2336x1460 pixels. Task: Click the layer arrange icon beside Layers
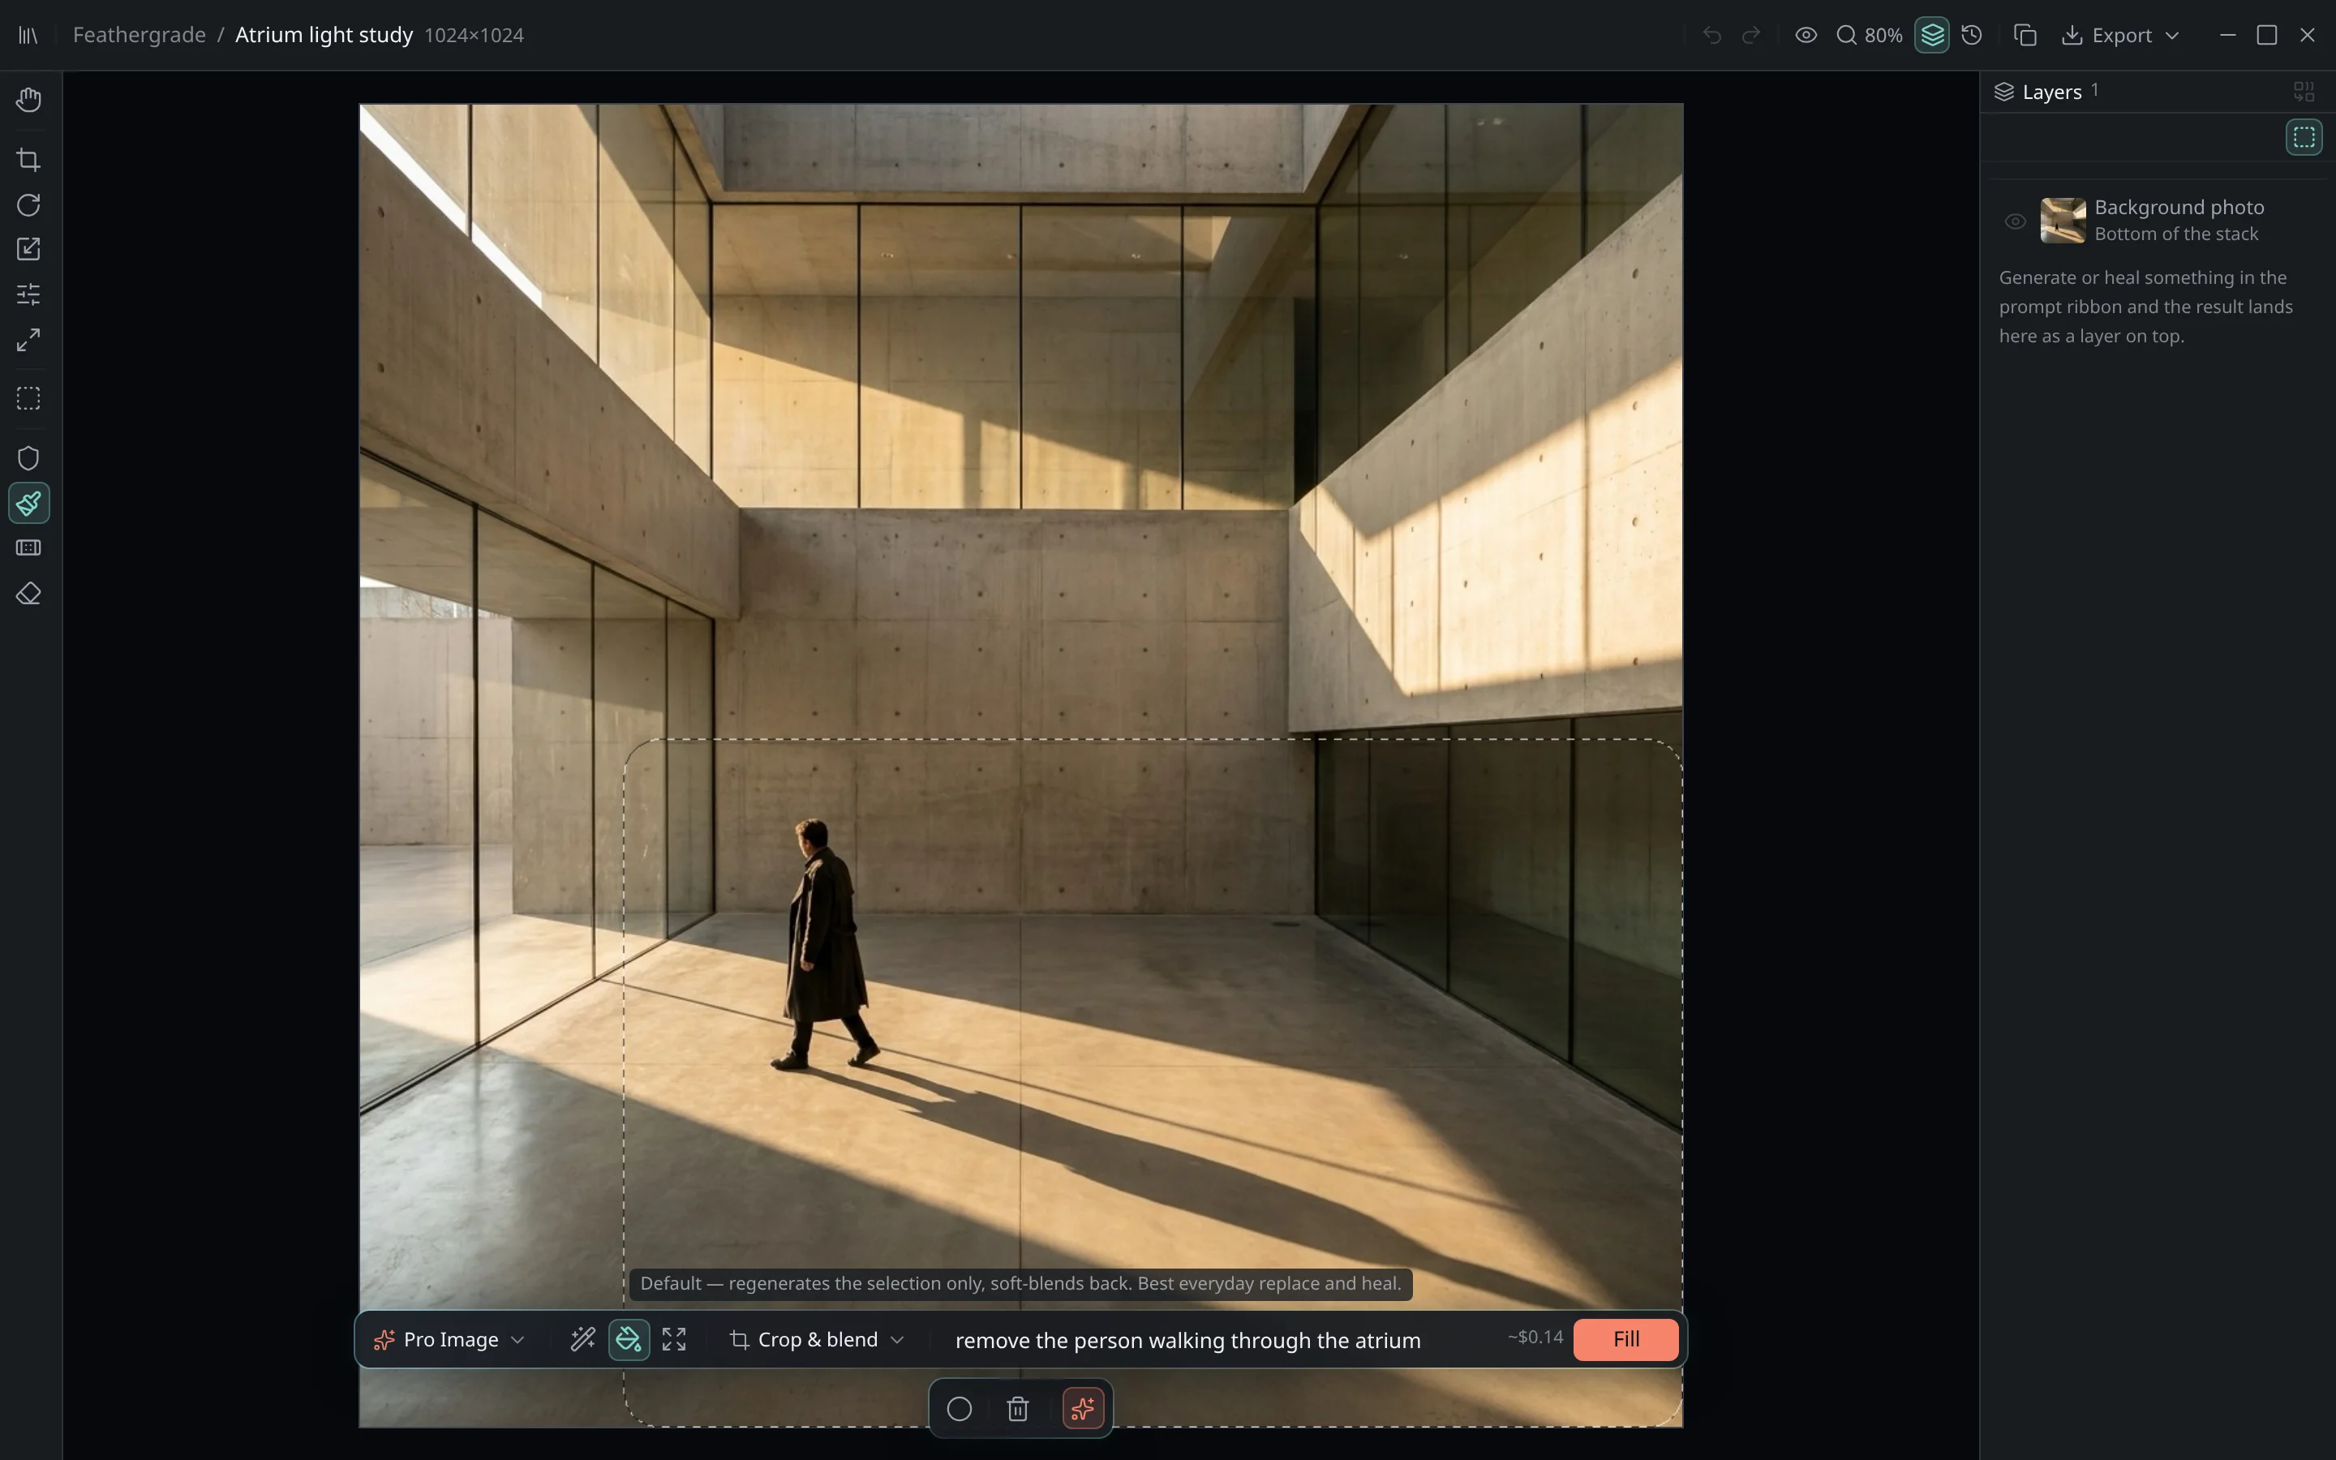(x=2304, y=92)
